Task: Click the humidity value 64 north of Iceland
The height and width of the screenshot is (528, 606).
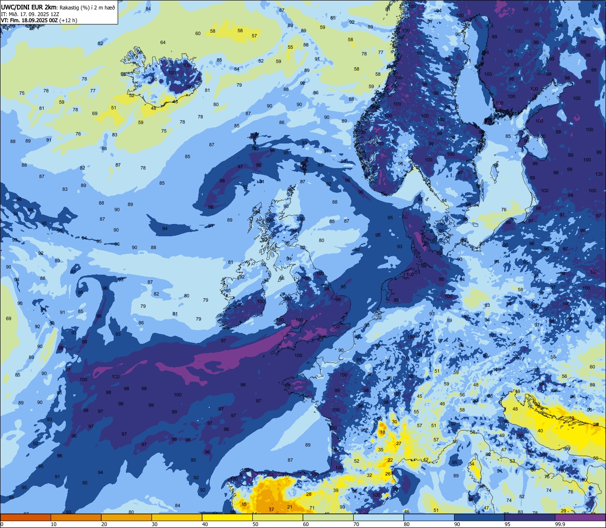Action: [163, 43]
